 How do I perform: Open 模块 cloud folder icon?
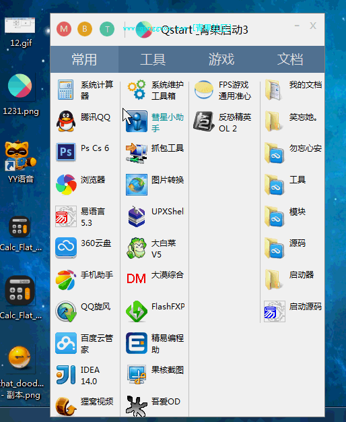tap(274, 216)
